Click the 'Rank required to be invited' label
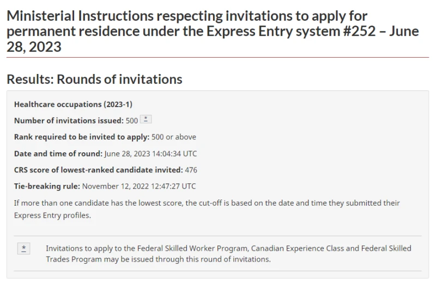Viewport: 436px width, 285px height. (x=82, y=137)
